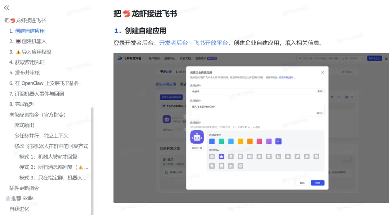This screenshot has height=215, width=389.
Task: Select the location pin app icon option
Action: point(231,157)
